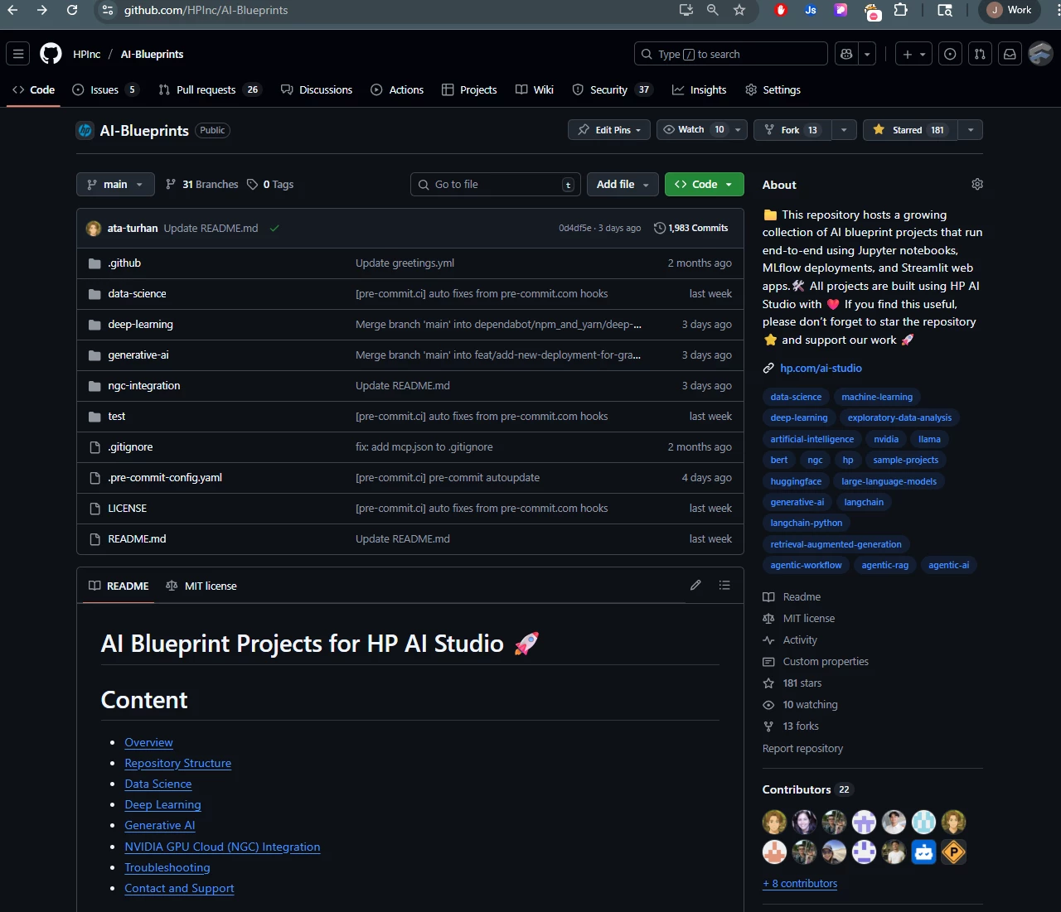Screen dimensions: 1061x912
Task: Click the Starred button to unstar
Action: click(x=910, y=130)
